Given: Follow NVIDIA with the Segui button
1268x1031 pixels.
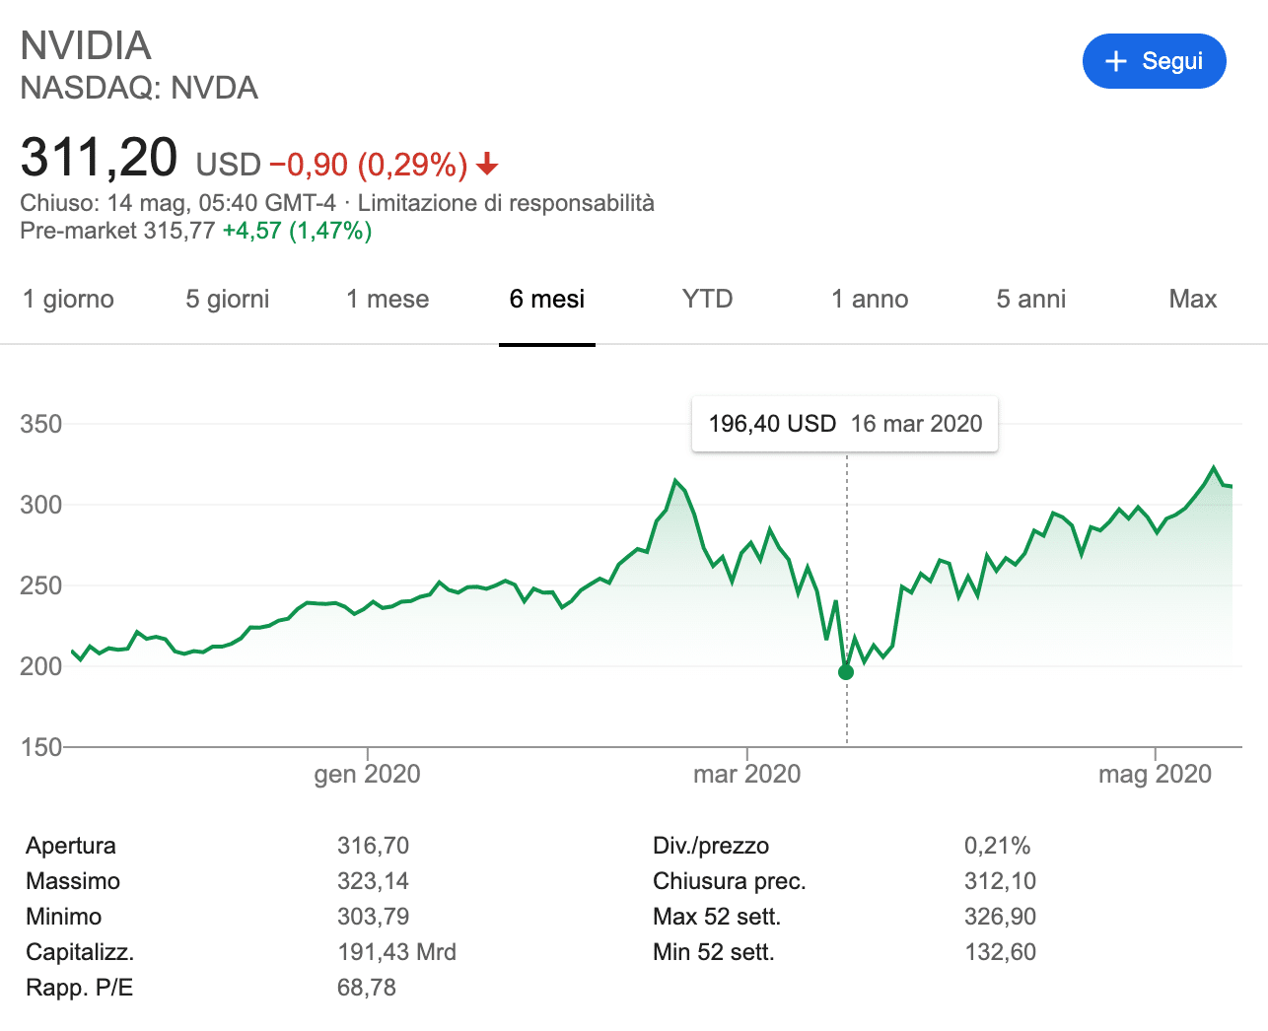Looking at the screenshot, I should [x=1155, y=61].
